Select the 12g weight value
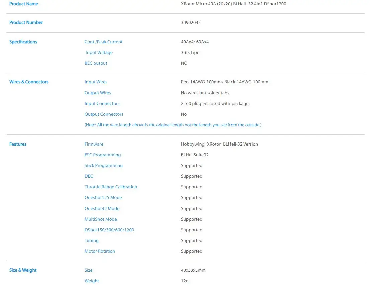The height and width of the screenshot is (287, 370). (185, 281)
